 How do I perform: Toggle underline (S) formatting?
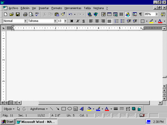[x=83, y=21]
